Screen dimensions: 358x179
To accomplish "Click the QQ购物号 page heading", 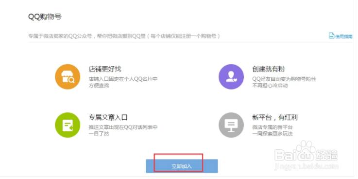I will pyautogui.click(x=45, y=17).
